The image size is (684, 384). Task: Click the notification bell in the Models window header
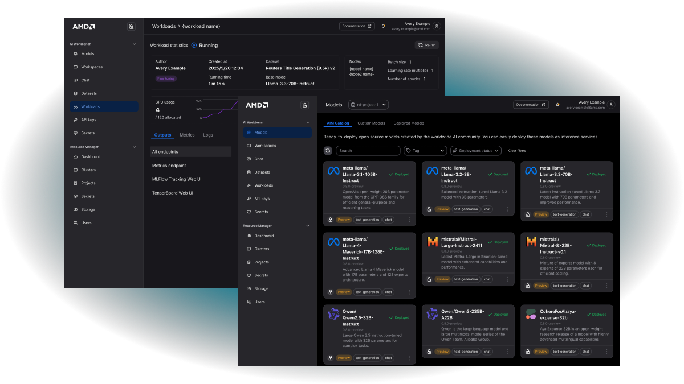point(557,105)
